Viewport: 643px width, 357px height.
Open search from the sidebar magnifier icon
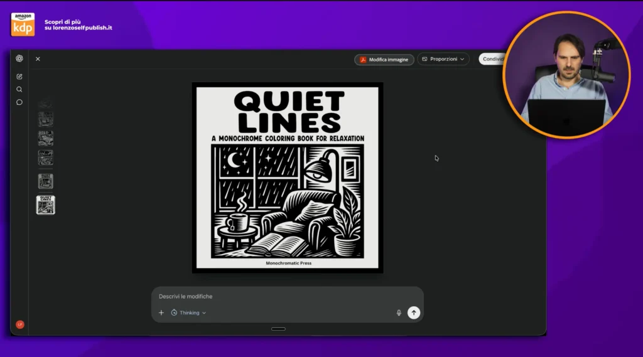tap(19, 89)
